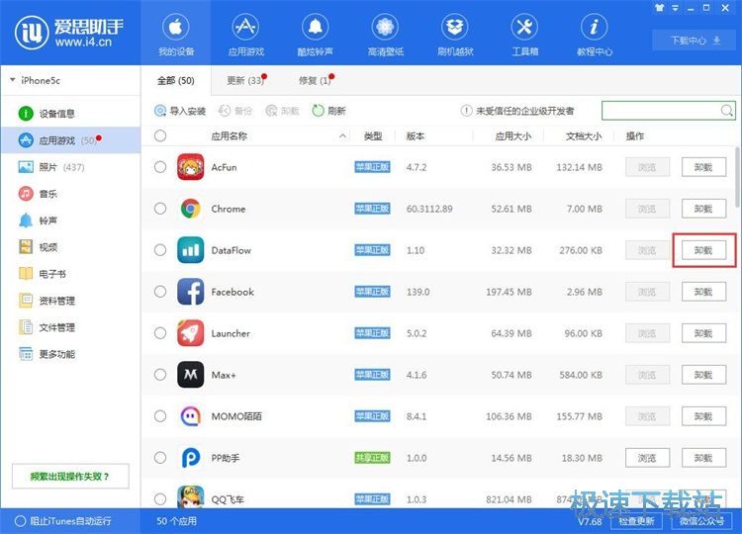Select the Chrome row radio button
Image resolution: width=742 pixels, height=534 pixels.
tap(160, 209)
